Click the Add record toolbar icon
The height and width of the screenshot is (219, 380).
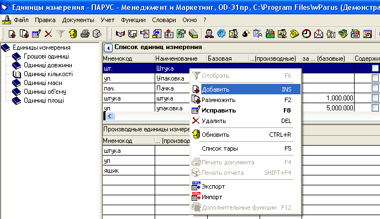pos(12,34)
